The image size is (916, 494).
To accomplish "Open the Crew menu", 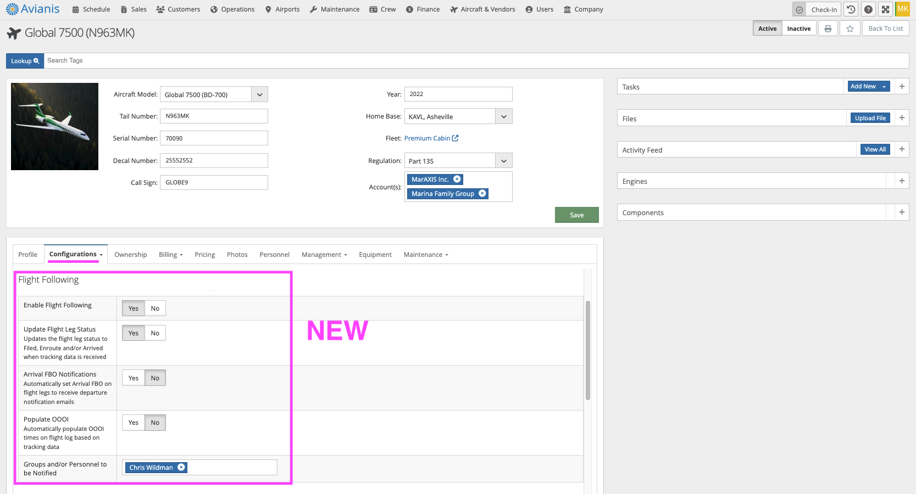I will (x=382, y=9).
